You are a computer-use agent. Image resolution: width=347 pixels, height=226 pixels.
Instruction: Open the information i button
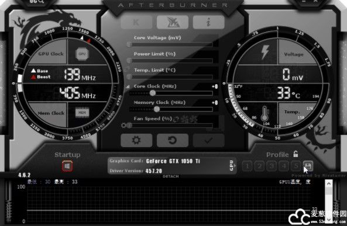pos(208,22)
